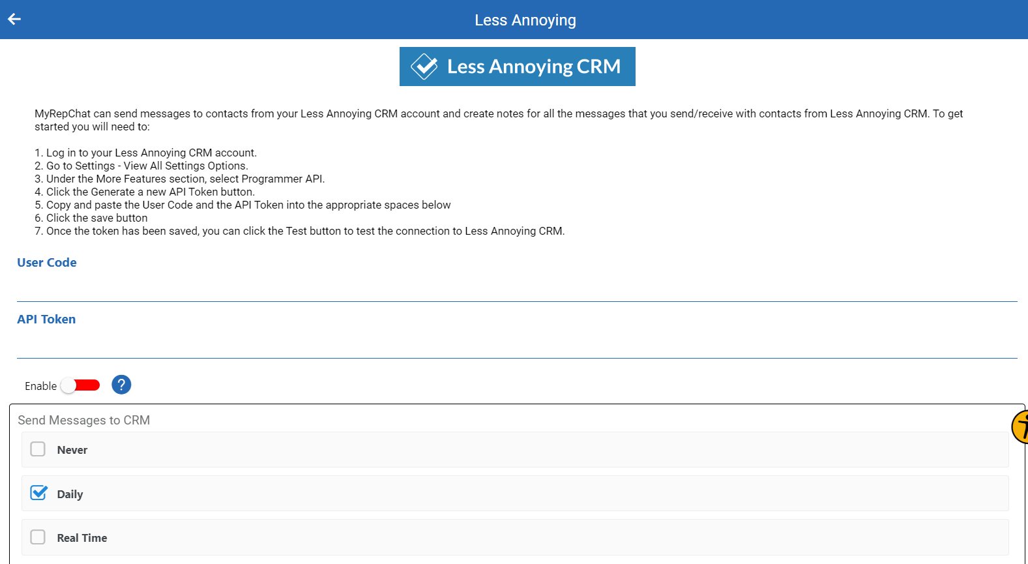The height and width of the screenshot is (564, 1028).
Task: Click the Less Annoying CRM logo banner
Action: tap(518, 67)
